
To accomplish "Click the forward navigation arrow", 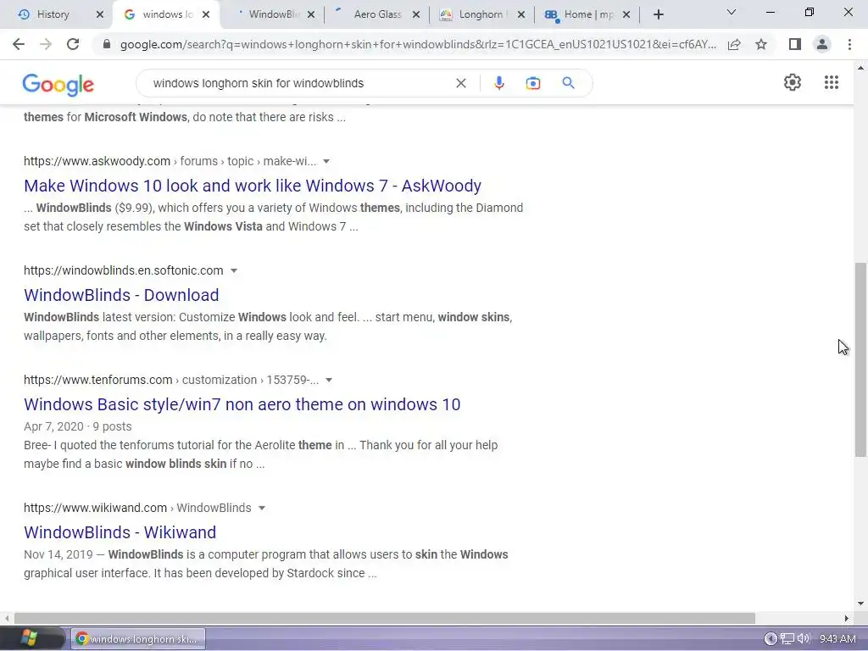I will click(46, 44).
